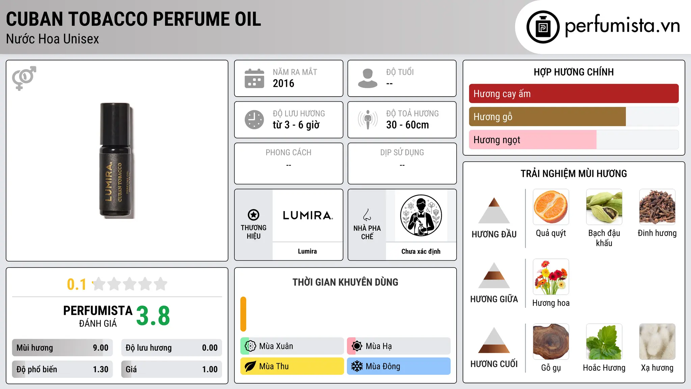Select the Bạch đậu khấu note image
Viewport: 691px width, 389px height.
click(x=604, y=207)
